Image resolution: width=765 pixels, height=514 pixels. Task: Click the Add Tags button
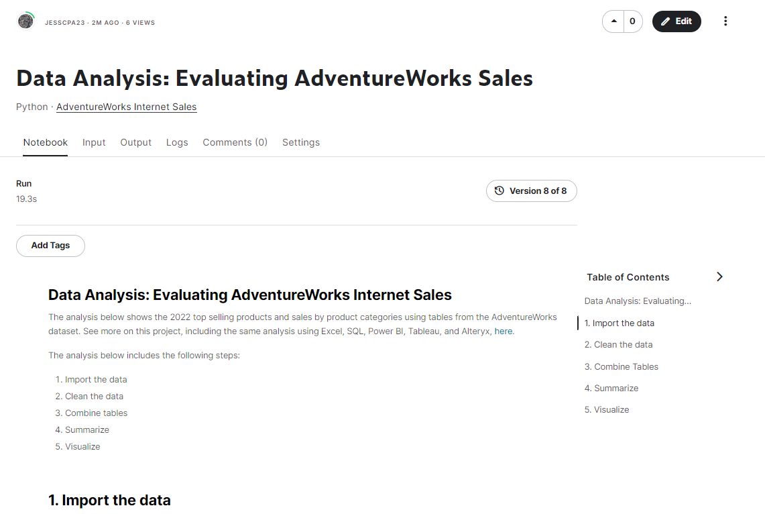click(50, 246)
